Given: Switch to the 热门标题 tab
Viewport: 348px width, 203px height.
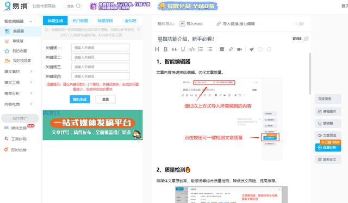Looking at the screenshot, I should click(x=80, y=21).
